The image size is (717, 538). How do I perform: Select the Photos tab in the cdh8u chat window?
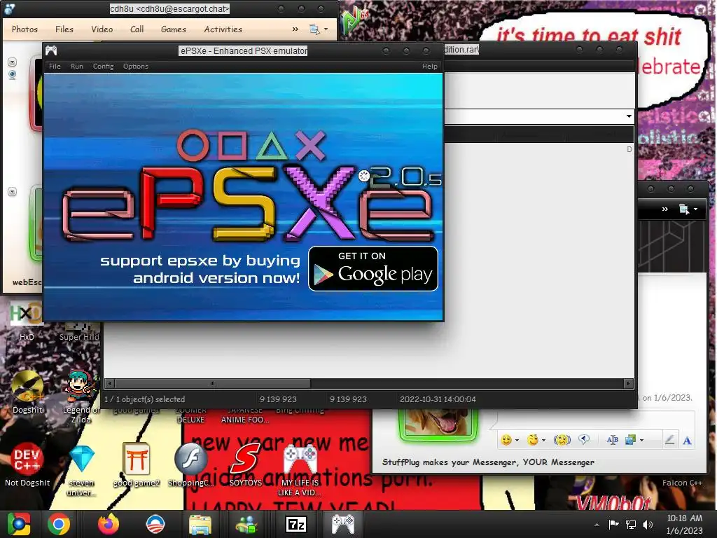click(x=25, y=29)
